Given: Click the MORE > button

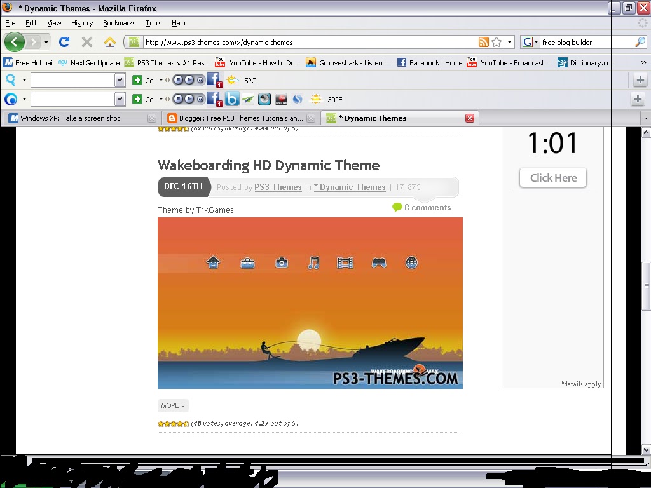Looking at the screenshot, I should tap(173, 405).
